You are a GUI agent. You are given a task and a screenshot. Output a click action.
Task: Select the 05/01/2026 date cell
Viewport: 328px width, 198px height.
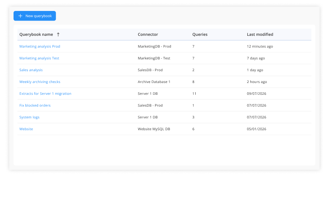tap(257, 129)
